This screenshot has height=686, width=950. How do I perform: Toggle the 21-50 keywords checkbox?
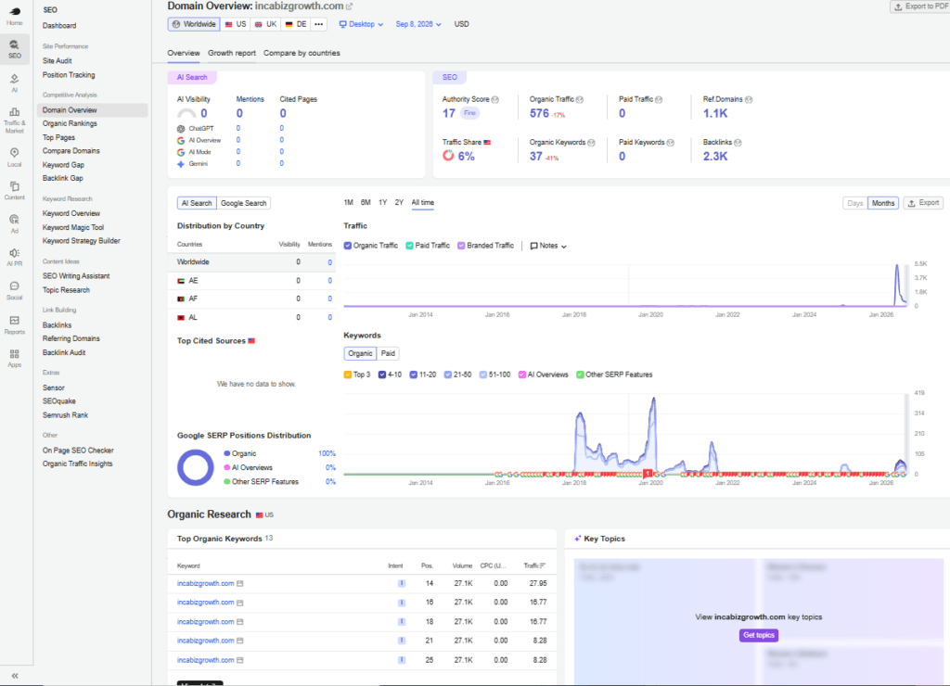pyautogui.click(x=448, y=375)
